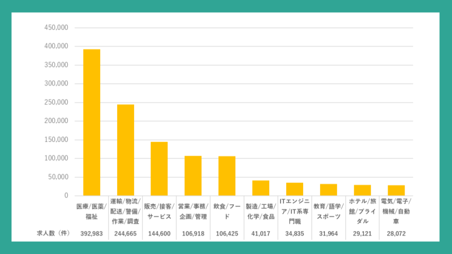The image size is (452, 254).
Task: Click the ITエンジニア/IT系専門職 bar
Action: [295, 189]
